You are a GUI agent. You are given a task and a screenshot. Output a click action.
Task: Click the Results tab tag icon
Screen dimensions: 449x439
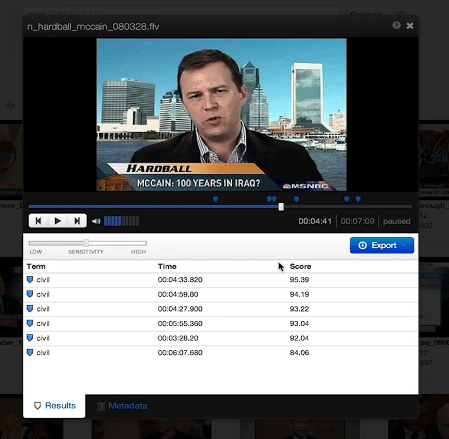point(37,406)
